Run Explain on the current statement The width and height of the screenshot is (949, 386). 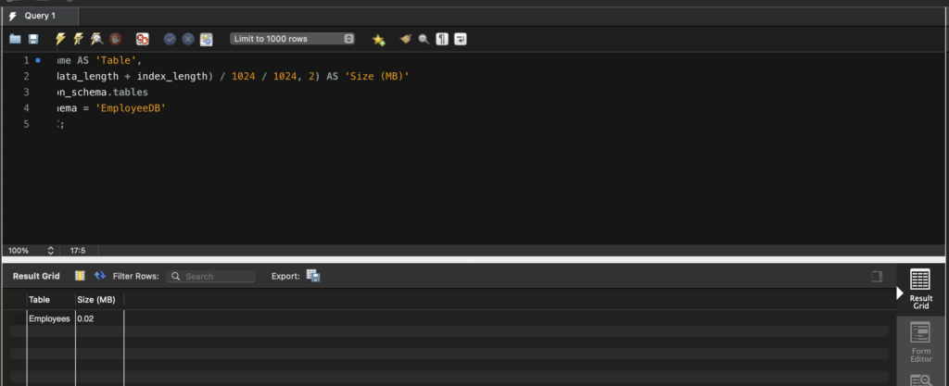(x=96, y=39)
